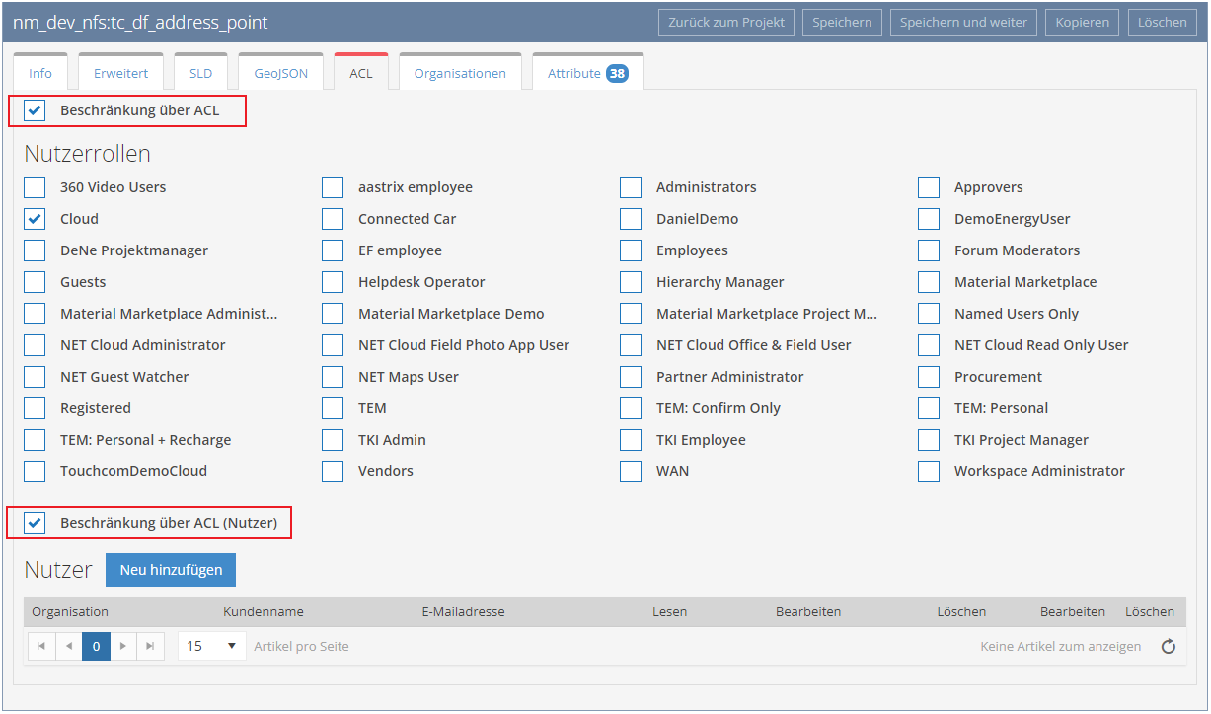The width and height of the screenshot is (1211, 714).
Task: Click the Löschen button in header
Action: (1162, 23)
